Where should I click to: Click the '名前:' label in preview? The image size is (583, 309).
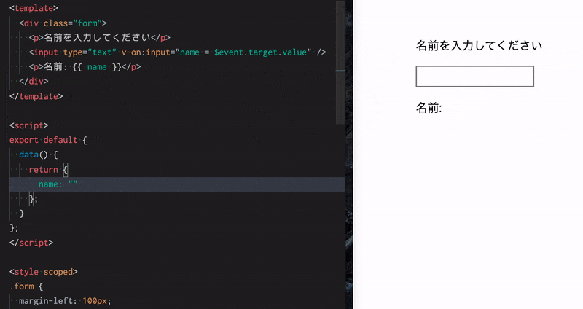429,108
